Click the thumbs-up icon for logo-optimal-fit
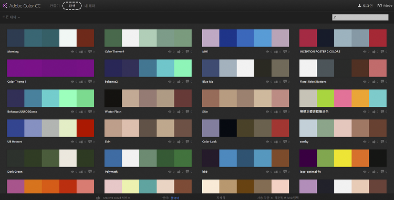Screen dimensions: 394x200 point(374,172)
